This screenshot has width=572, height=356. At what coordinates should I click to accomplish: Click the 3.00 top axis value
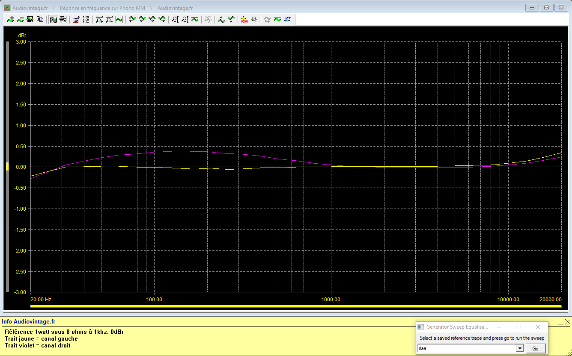click(21, 42)
